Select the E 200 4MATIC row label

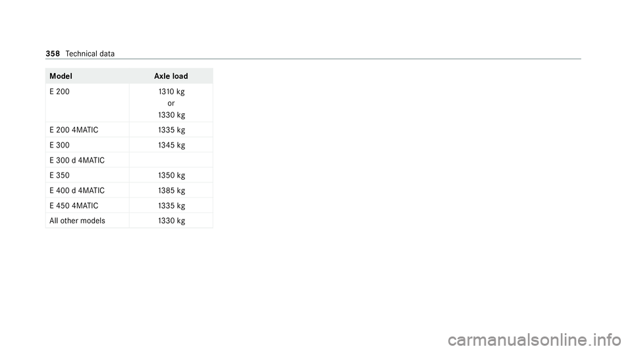coord(74,130)
